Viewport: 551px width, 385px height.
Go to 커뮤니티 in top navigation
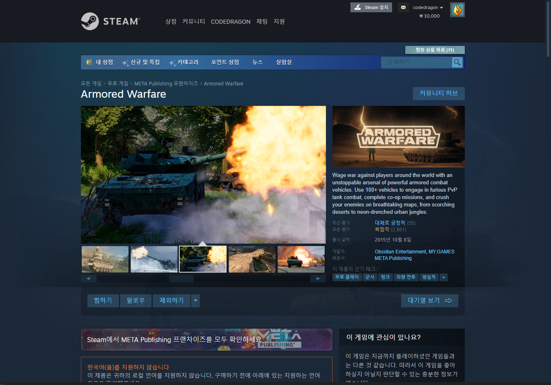[x=194, y=21]
